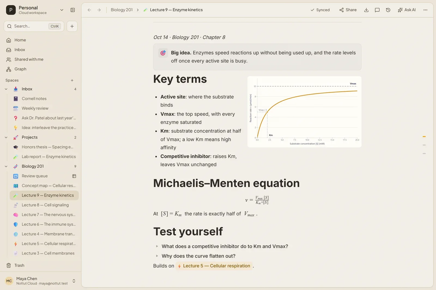Open the comments speech bubble icon

377,10
